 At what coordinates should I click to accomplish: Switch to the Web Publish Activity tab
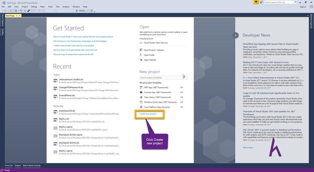32,166
